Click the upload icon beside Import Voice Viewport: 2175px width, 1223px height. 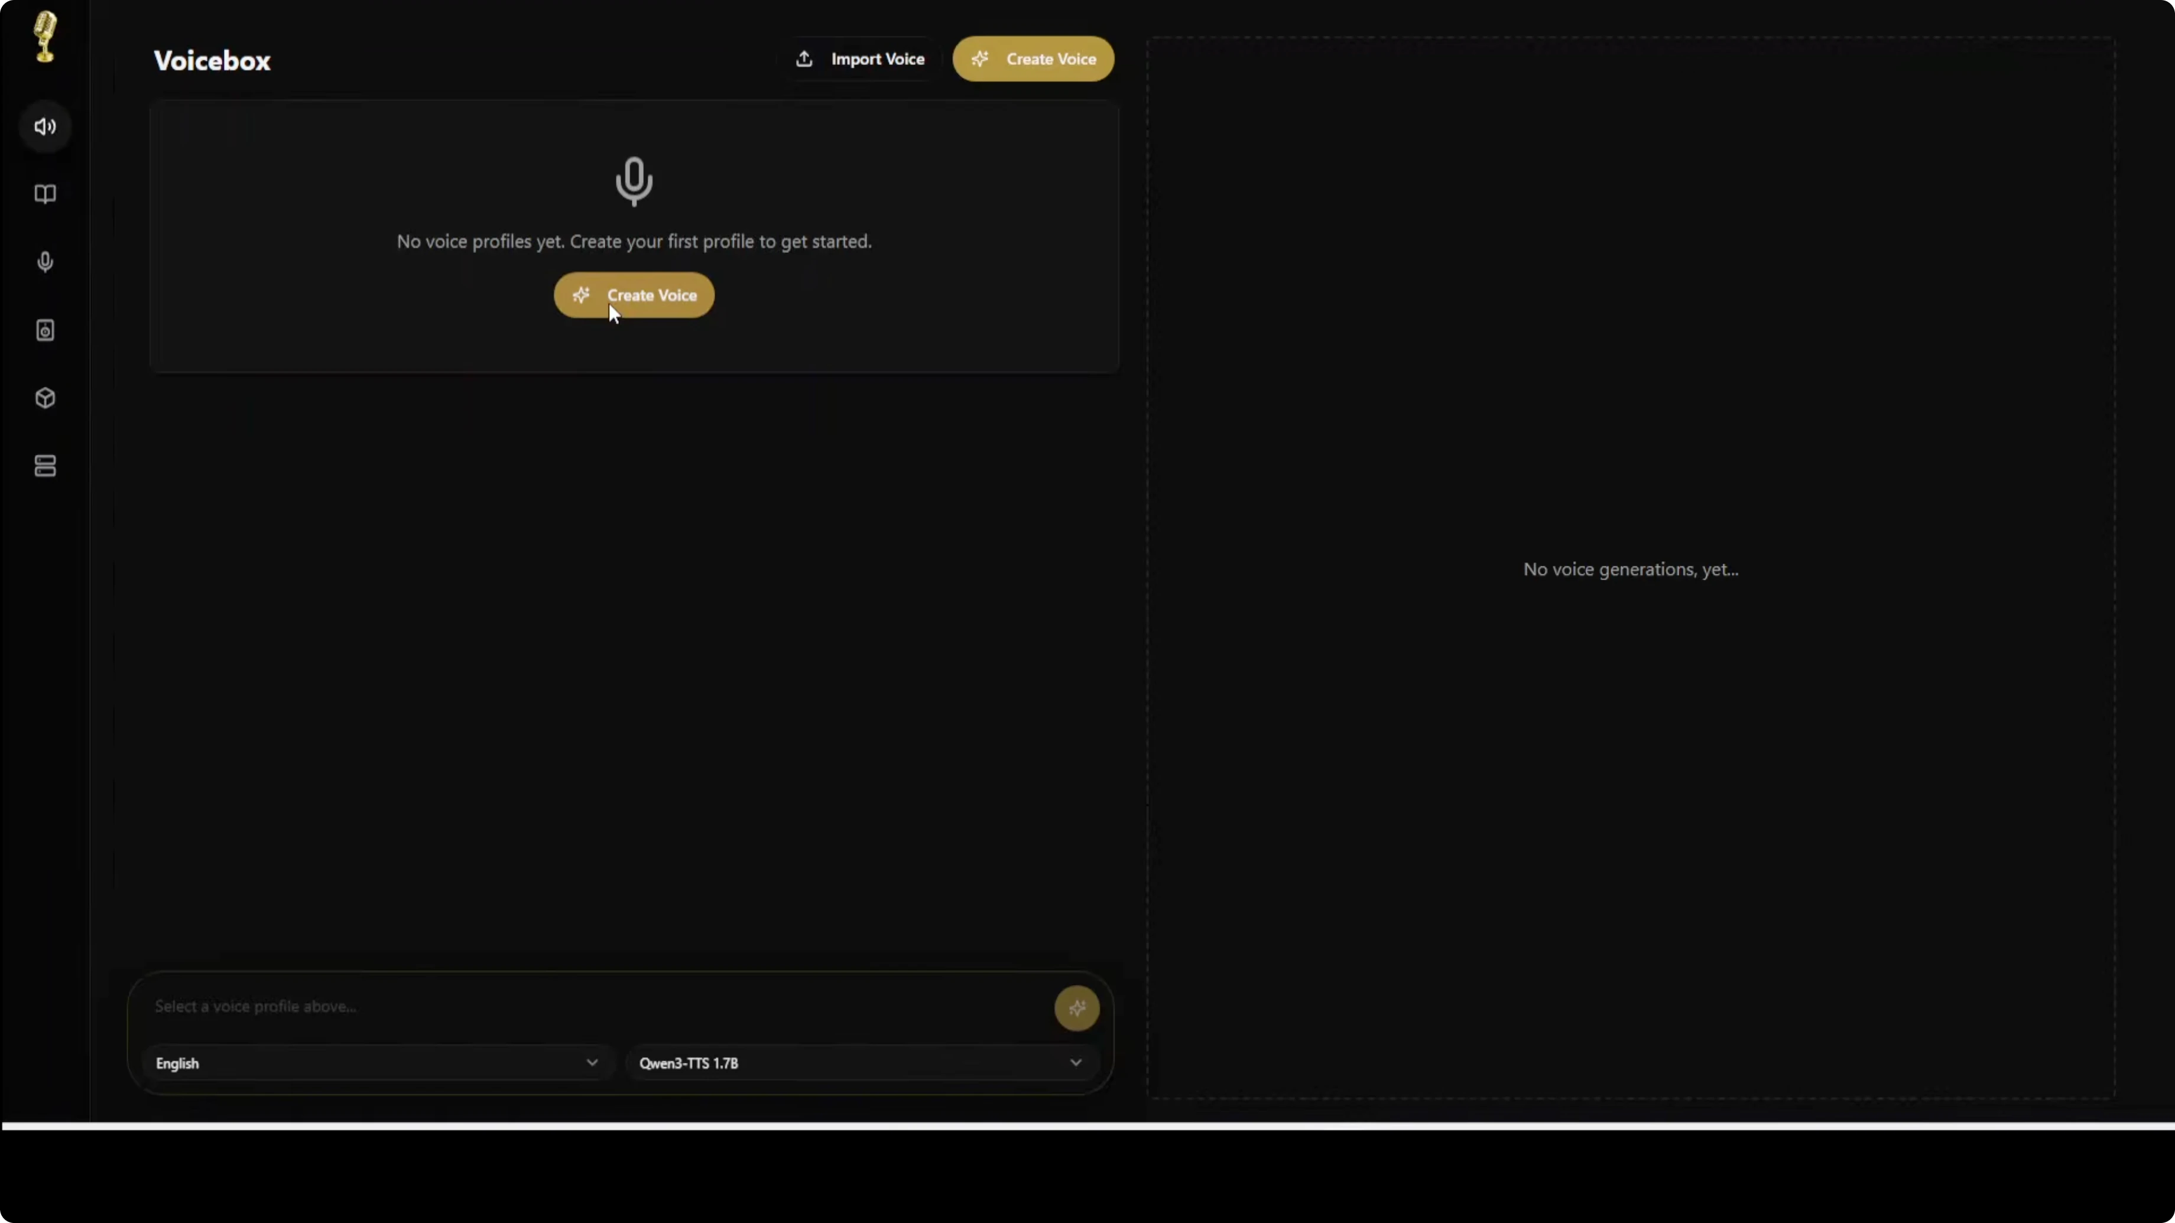pyautogui.click(x=804, y=59)
